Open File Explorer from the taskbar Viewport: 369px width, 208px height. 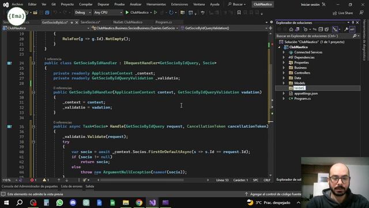coord(126,203)
